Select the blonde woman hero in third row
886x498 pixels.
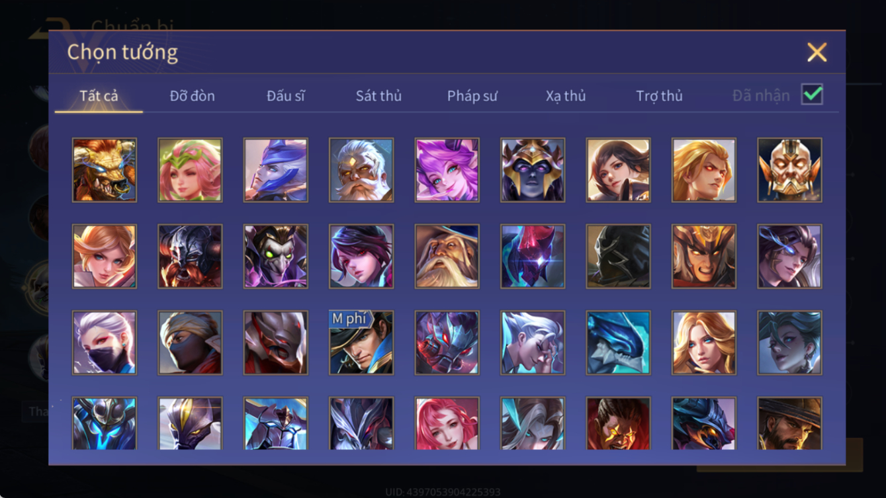(704, 343)
